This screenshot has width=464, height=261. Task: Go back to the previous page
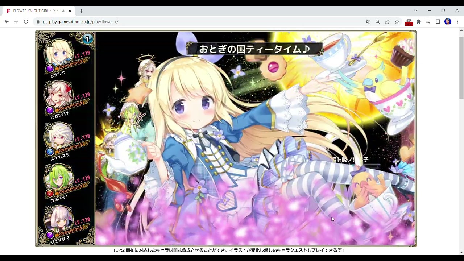click(x=7, y=22)
